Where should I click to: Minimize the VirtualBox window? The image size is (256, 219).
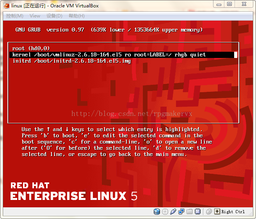pyautogui.click(x=219, y=4)
